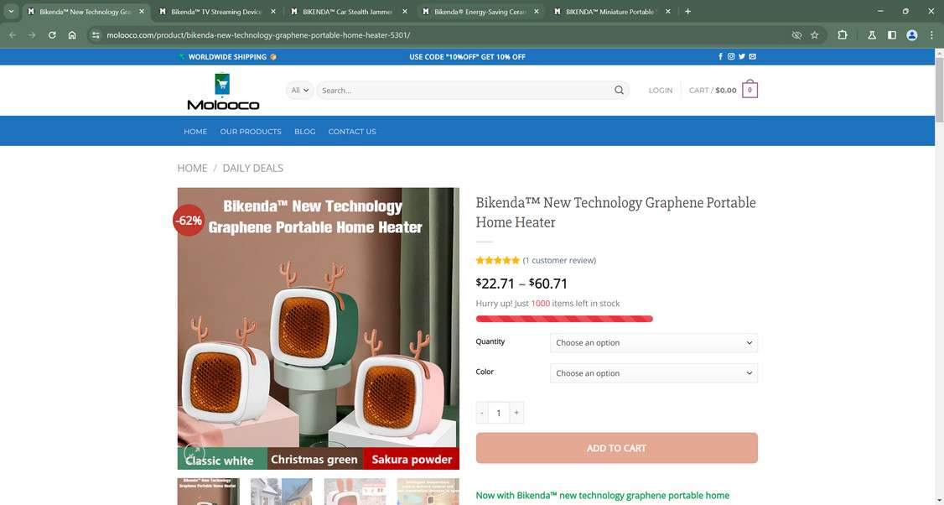Image resolution: width=944 pixels, height=505 pixels.
Task: Open Molooco Twitter icon
Action: [742, 57]
